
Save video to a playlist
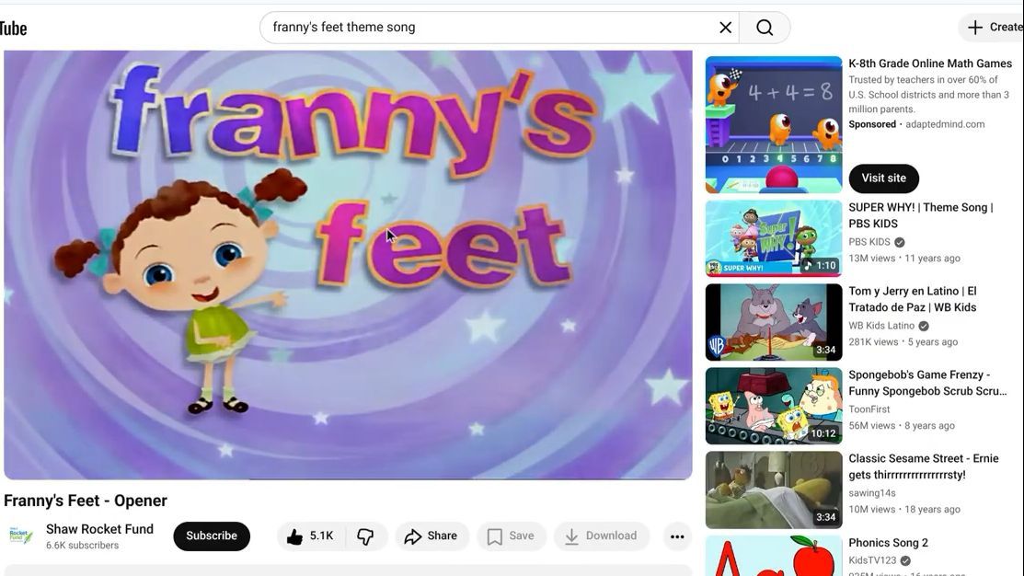[511, 536]
